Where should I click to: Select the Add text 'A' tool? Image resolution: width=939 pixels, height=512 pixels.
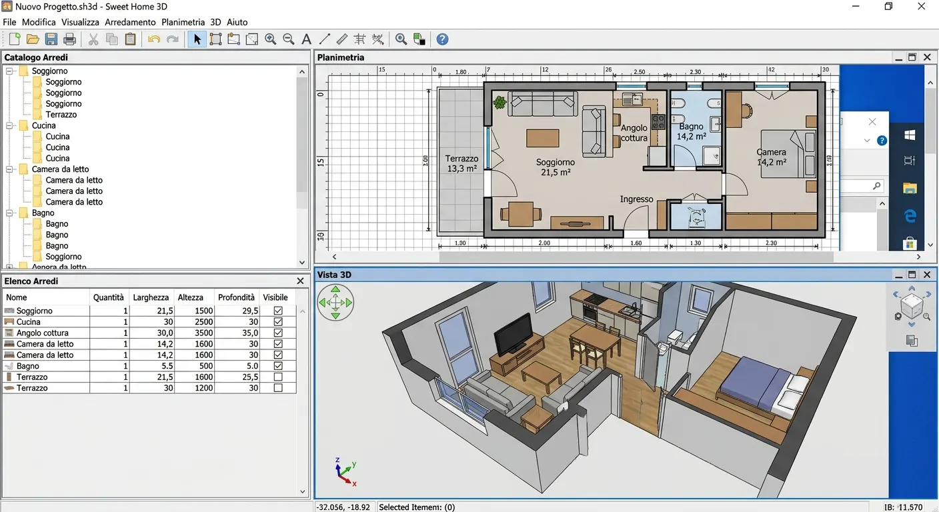tap(306, 39)
